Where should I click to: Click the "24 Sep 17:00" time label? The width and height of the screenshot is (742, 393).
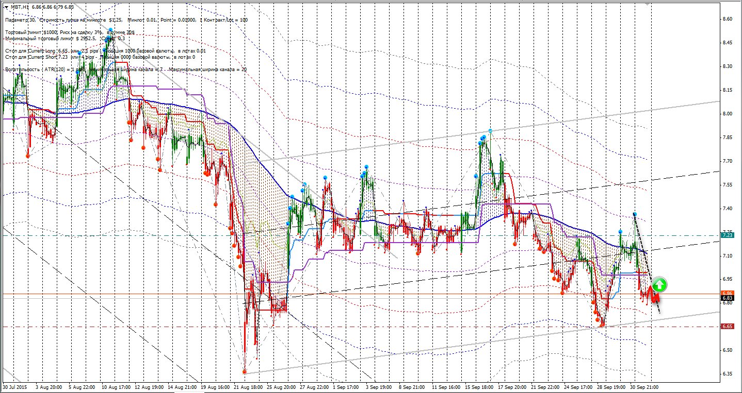point(578,386)
